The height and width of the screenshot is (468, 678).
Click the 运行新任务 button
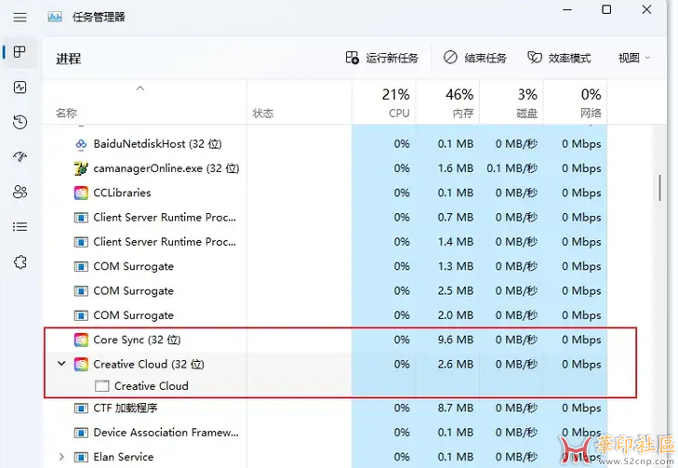pos(382,58)
